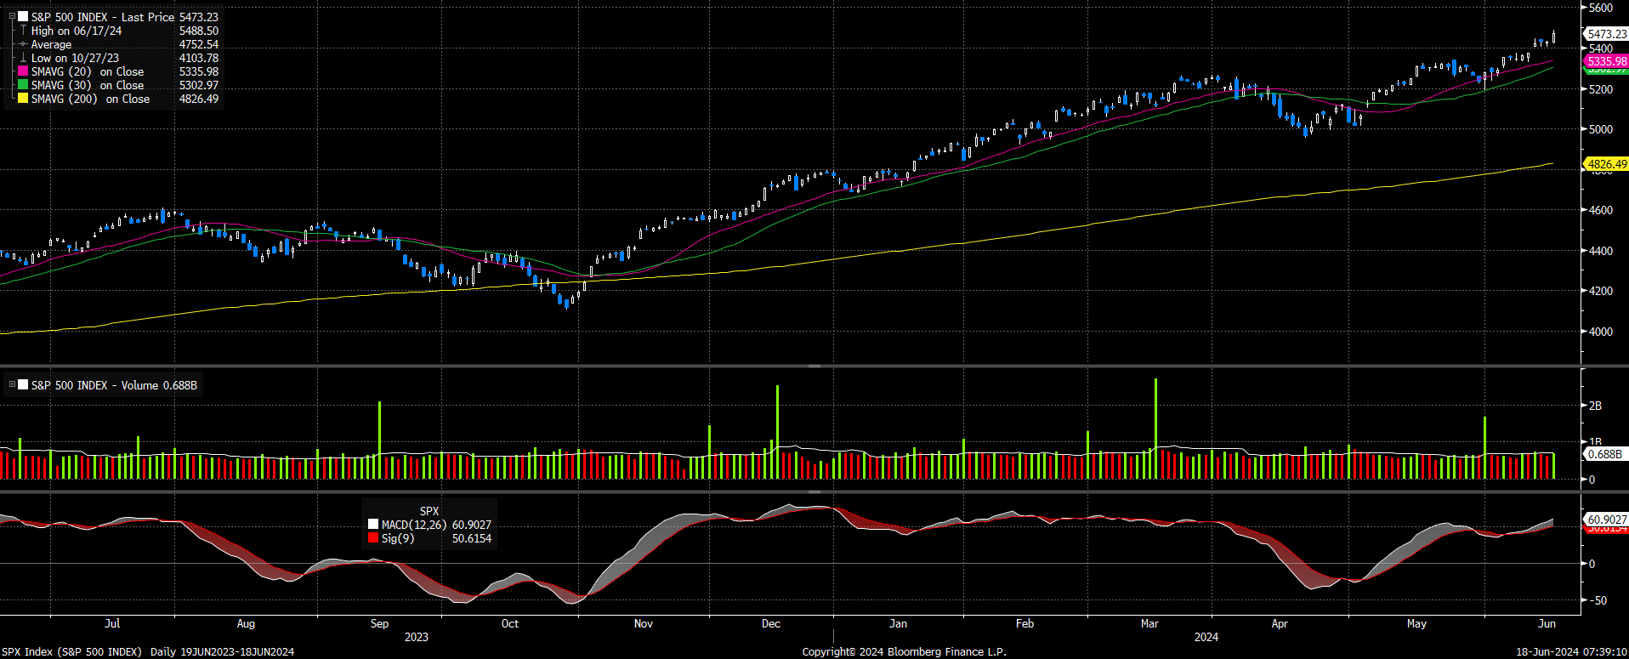The width and height of the screenshot is (1629, 659).
Task: Select 'S&P 500 INDEX - Volume 0.688B' legend text
Action: tap(114, 385)
